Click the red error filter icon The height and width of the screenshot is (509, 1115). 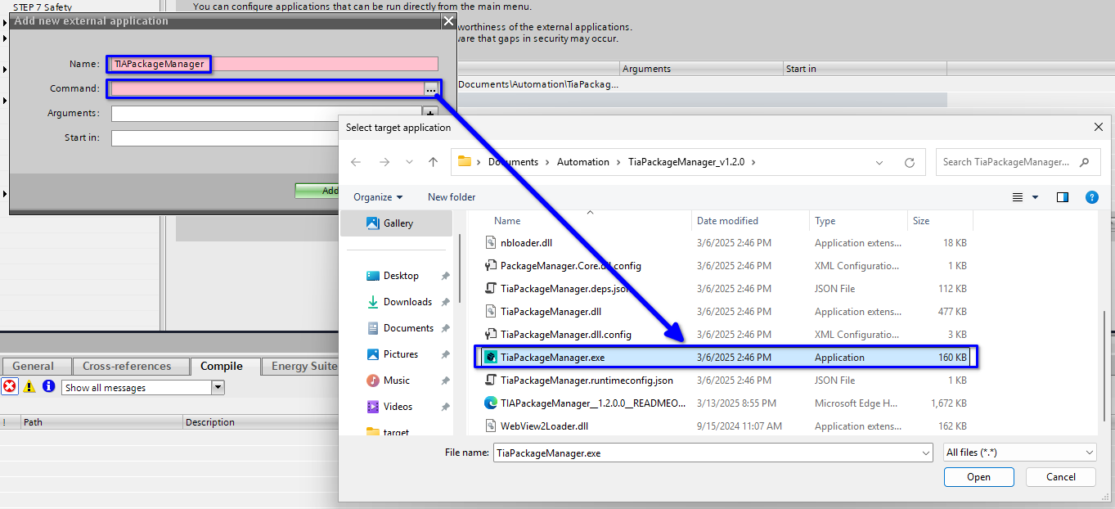tap(8, 386)
